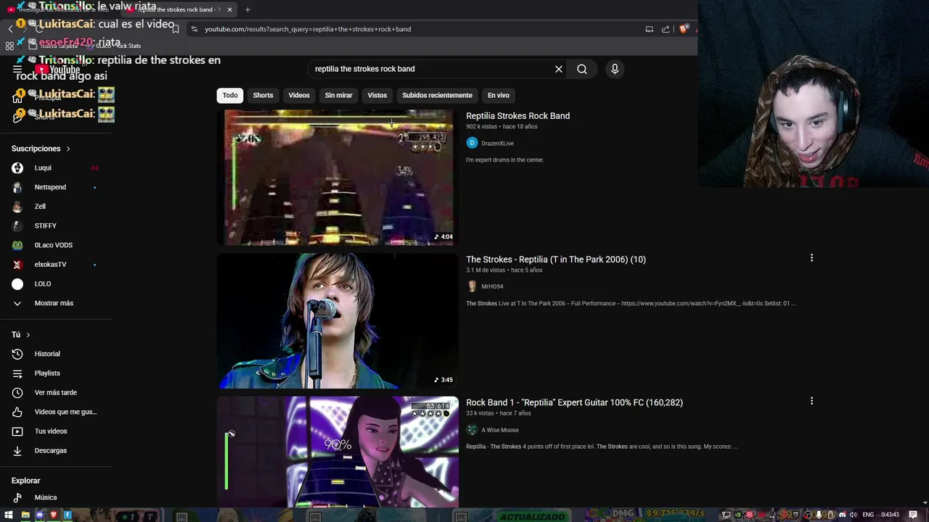Click A Wise Moose channel name
The width and height of the screenshot is (929, 522).
pos(500,430)
